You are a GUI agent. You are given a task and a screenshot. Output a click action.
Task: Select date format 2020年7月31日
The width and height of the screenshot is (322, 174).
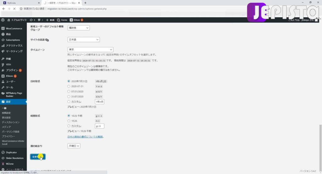click(69, 81)
